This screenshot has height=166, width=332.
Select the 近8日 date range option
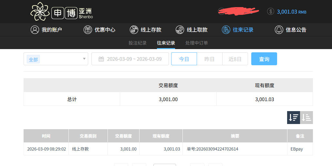click(235, 59)
